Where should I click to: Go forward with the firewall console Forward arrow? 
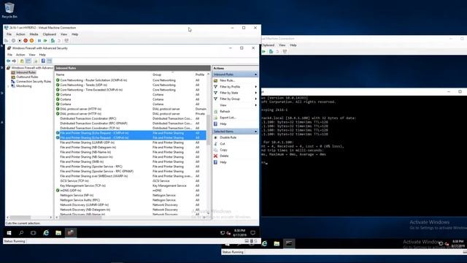(x=14, y=61)
